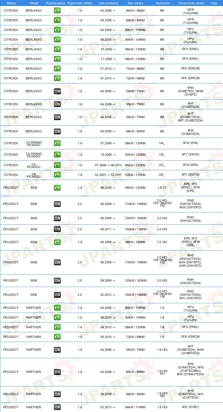Click the date cell 03.2013 ->

pos(108,407)
